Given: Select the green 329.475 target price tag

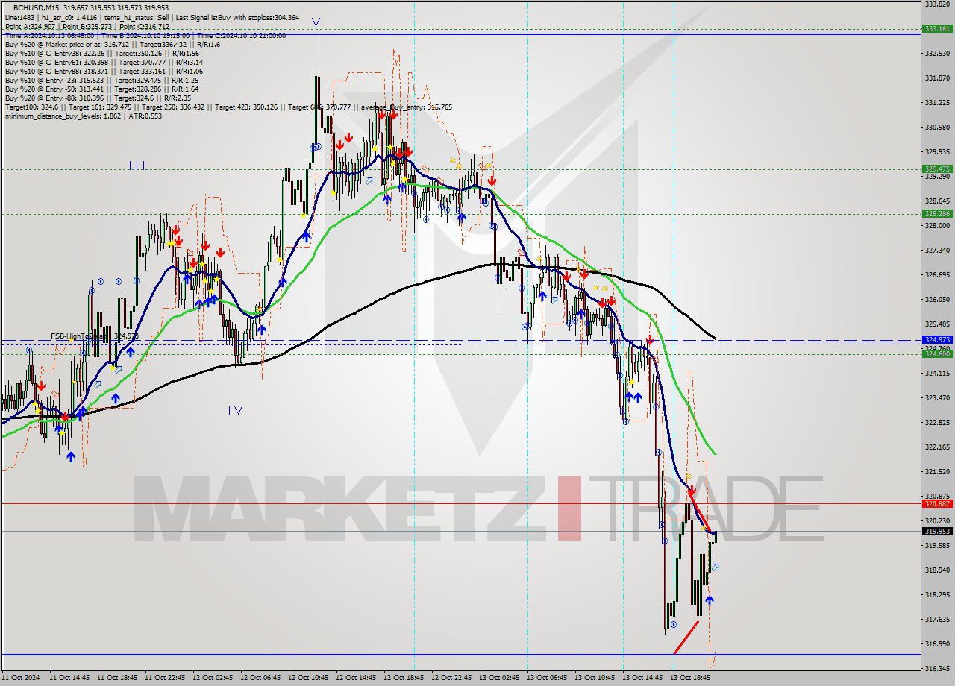Looking at the screenshot, I should [936, 169].
